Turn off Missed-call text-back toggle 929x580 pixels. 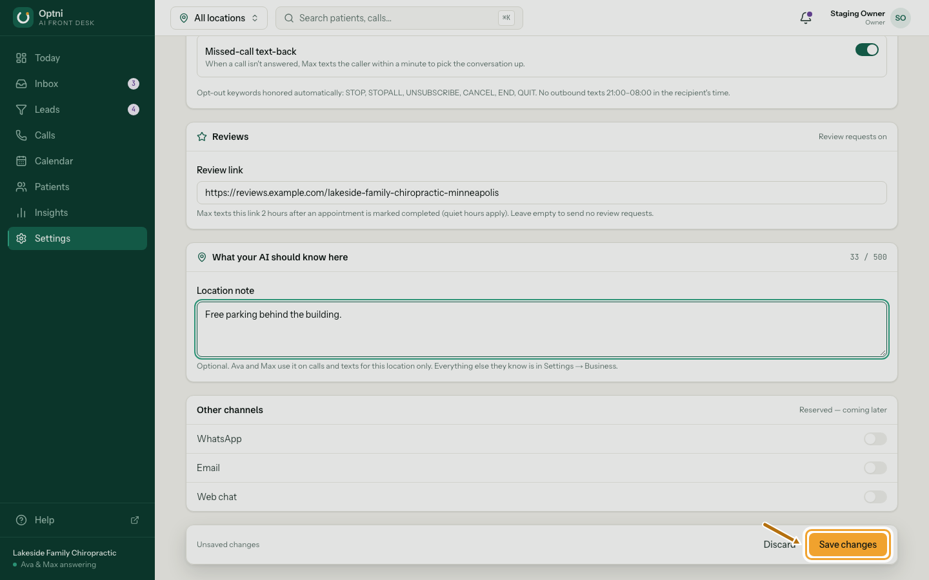(x=867, y=50)
